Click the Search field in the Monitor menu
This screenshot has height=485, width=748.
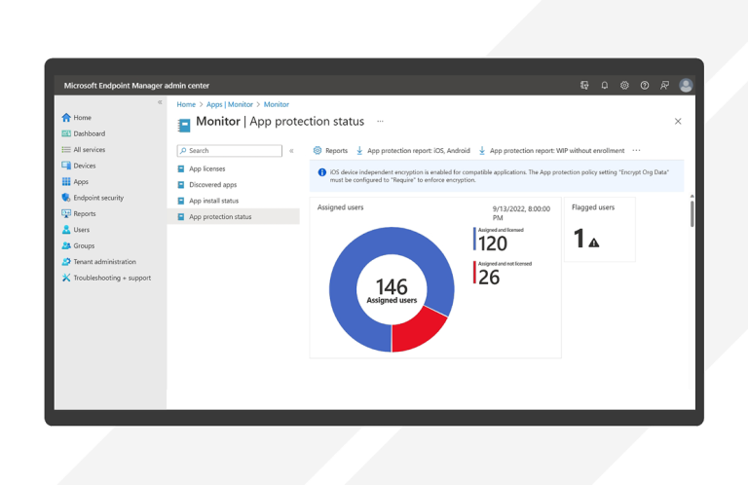tap(230, 151)
